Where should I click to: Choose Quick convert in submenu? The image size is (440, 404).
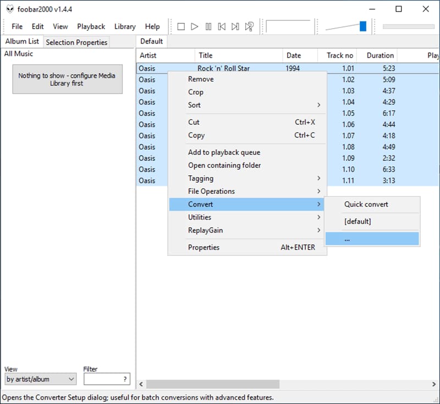372,204
